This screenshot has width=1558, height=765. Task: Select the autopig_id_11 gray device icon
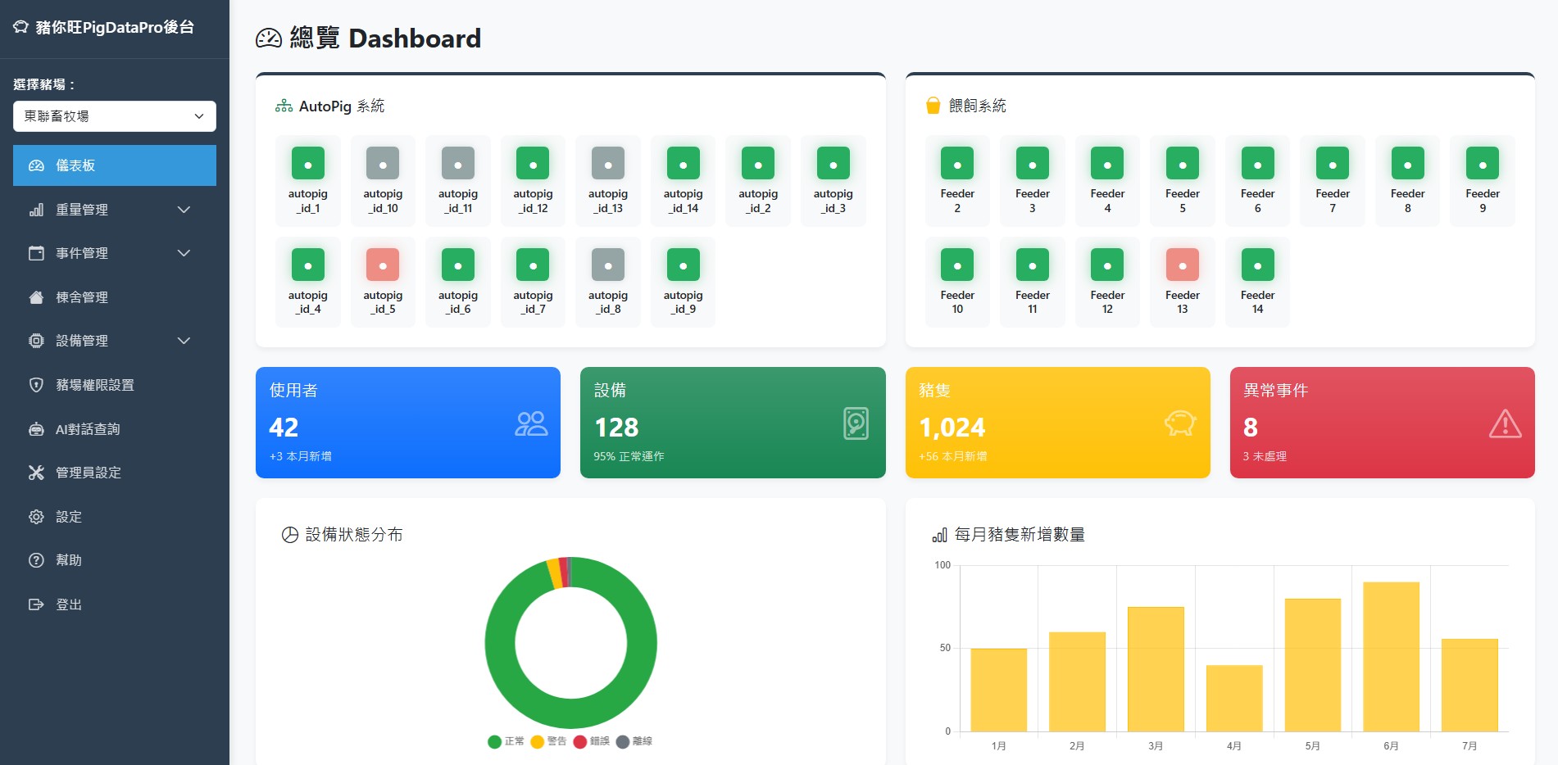pyautogui.click(x=458, y=164)
